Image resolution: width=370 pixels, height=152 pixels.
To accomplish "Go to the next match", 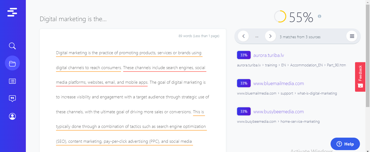I will pyautogui.click(x=270, y=36).
